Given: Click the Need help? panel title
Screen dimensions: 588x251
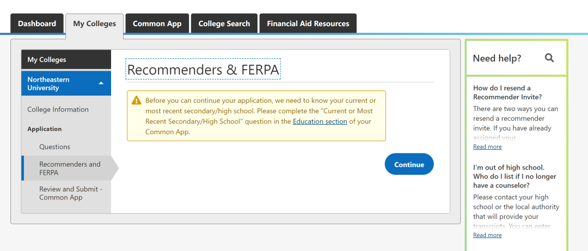Looking at the screenshot, I should 497,58.
